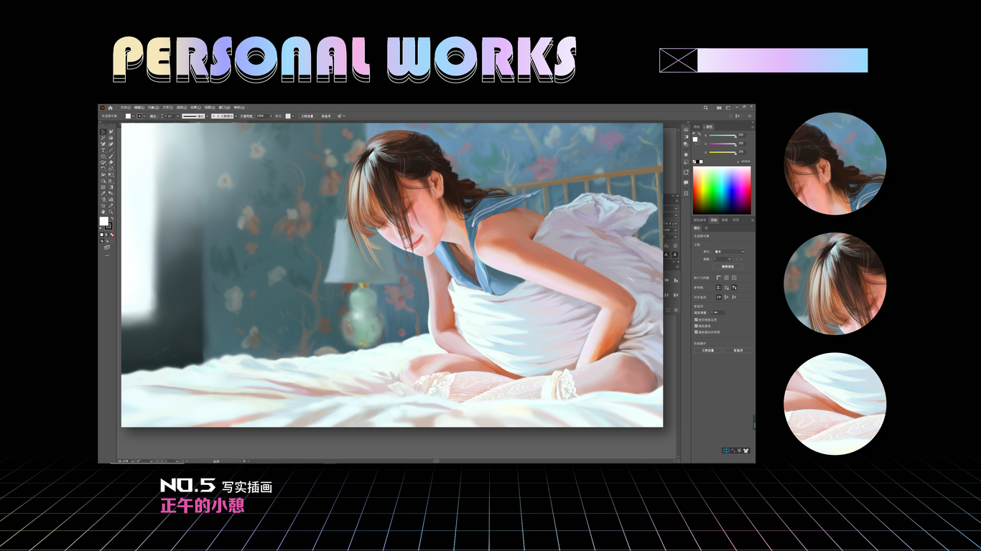Viewport: 981px width, 551px height.
Task: Select the Hand tool
Action: click(x=103, y=212)
